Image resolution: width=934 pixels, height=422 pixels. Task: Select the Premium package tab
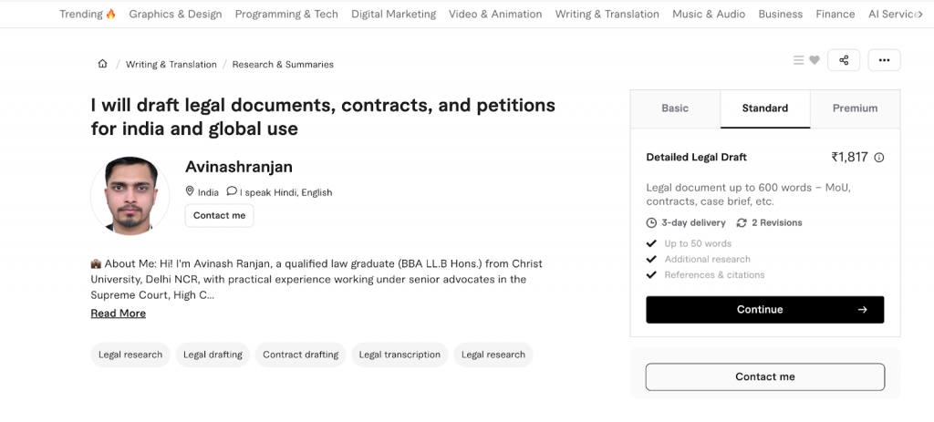click(855, 108)
